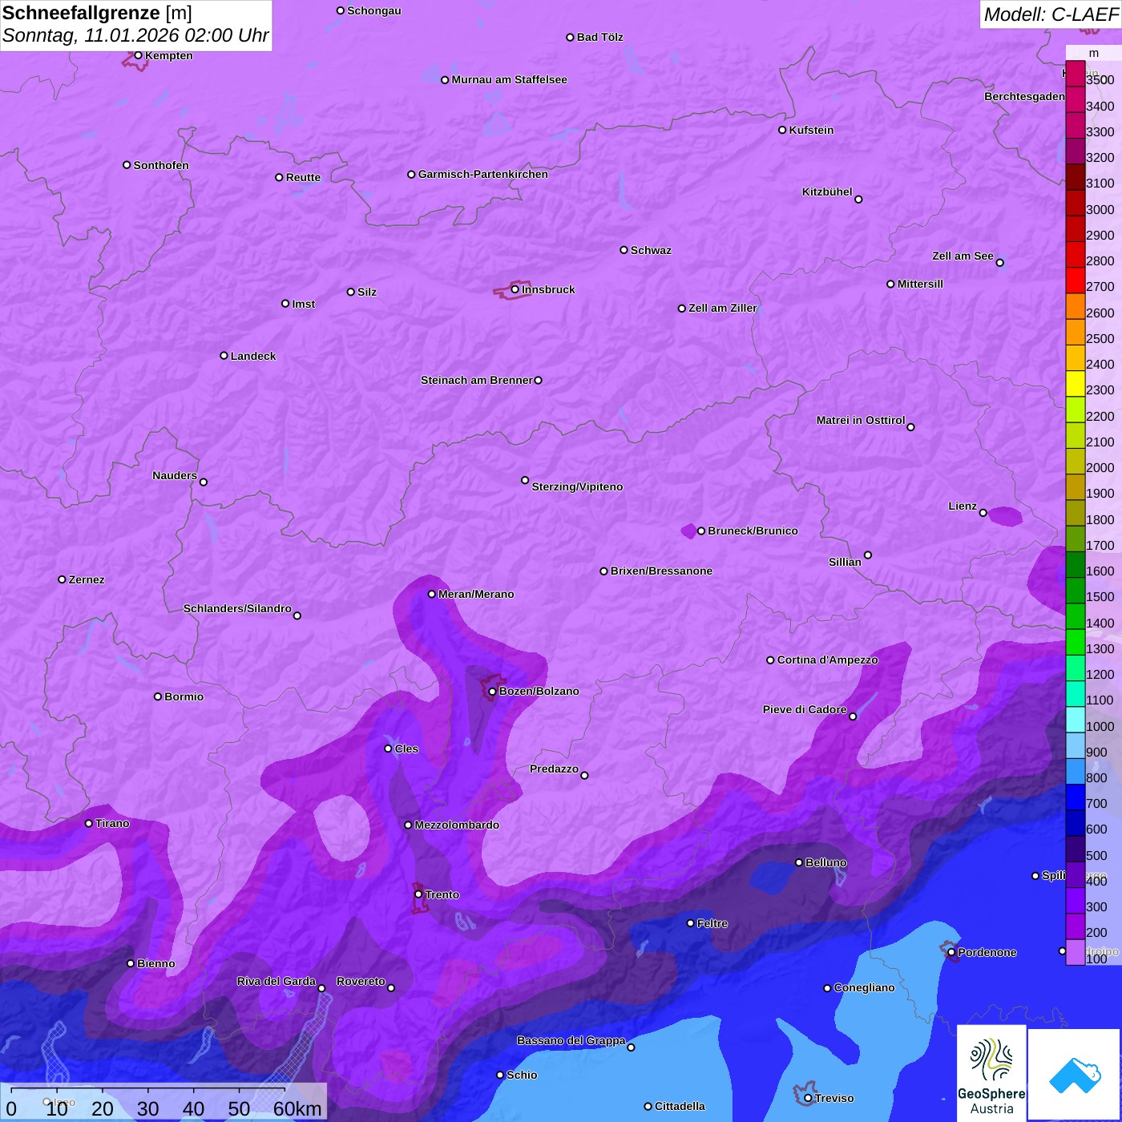Select the Tirano city marker dot
Image resolution: width=1122 pixels, height=1122 pixels.
(x=89, y=823)
